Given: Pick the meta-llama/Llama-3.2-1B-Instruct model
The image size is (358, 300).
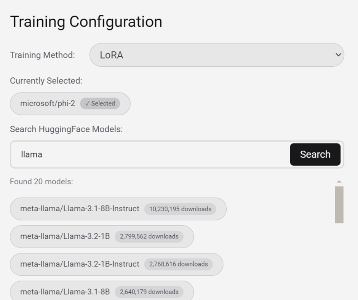Looking at the screenshot, I should pyautogui.click(x=80, y=264).
